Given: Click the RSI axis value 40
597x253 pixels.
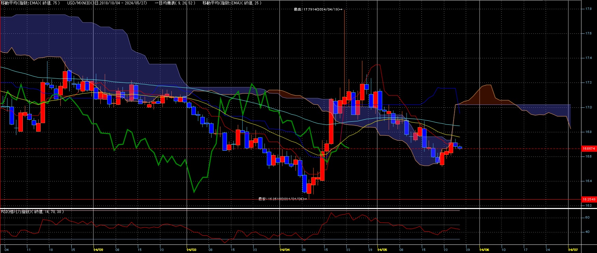Looking at the screenshot, I should 587,232.
